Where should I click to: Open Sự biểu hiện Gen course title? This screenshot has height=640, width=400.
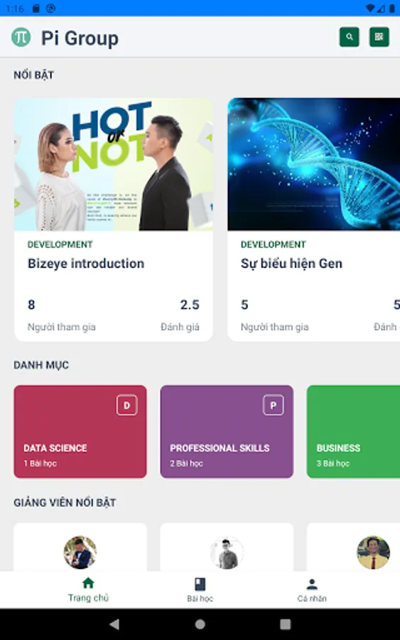tap(291, 264)
